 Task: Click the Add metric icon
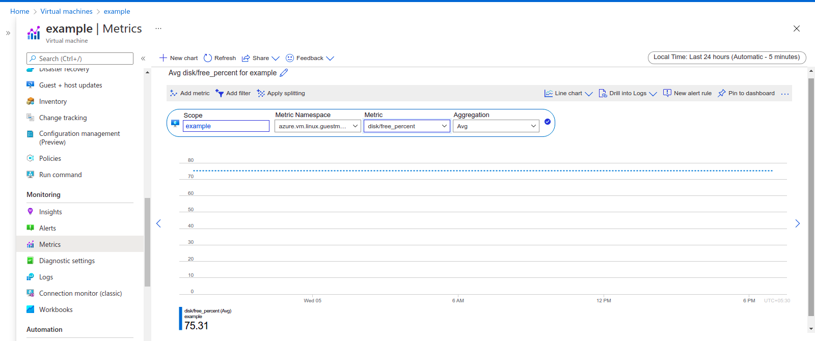coord(174,93)
